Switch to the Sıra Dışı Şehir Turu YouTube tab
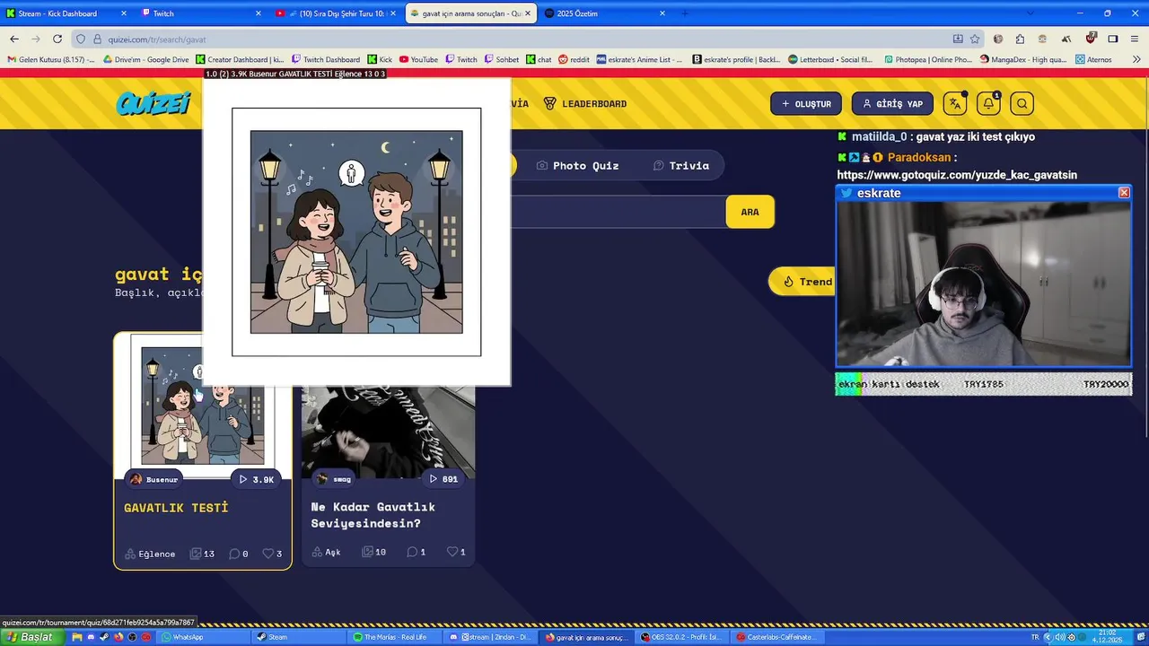The image size is (1149, 646). click(337, 13)
